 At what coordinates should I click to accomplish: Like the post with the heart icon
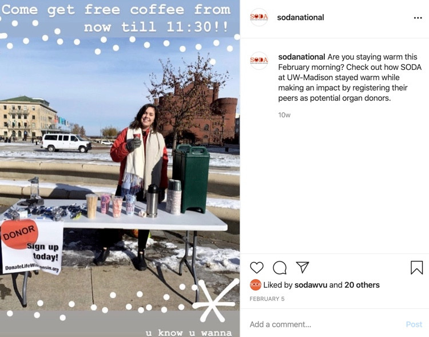point(257,267)
